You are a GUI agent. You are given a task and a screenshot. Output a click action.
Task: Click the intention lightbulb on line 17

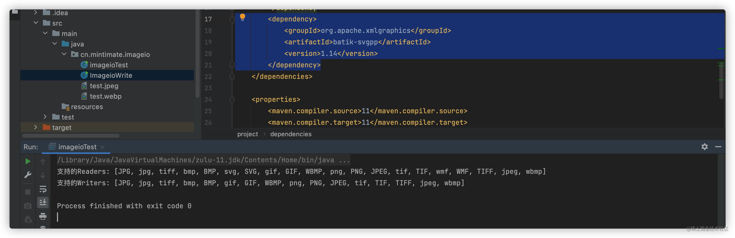(x=243, y=17)
